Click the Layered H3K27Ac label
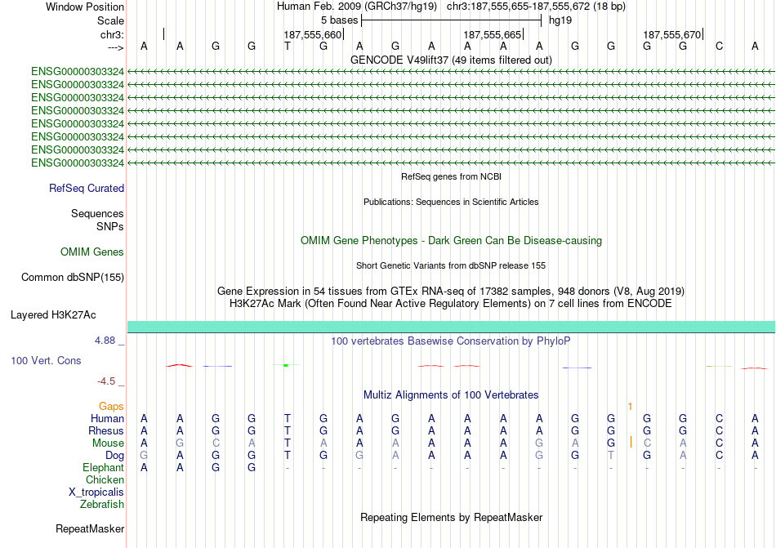 pyautogui.click(x=53, y=315)
